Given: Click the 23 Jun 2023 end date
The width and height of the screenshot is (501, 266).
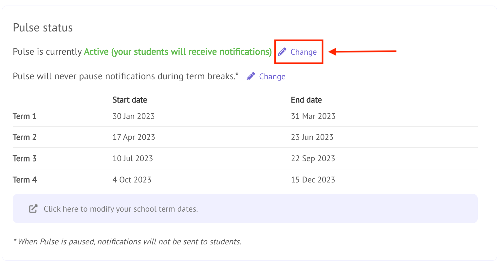Looking at the screenshot, I should 312,137.
